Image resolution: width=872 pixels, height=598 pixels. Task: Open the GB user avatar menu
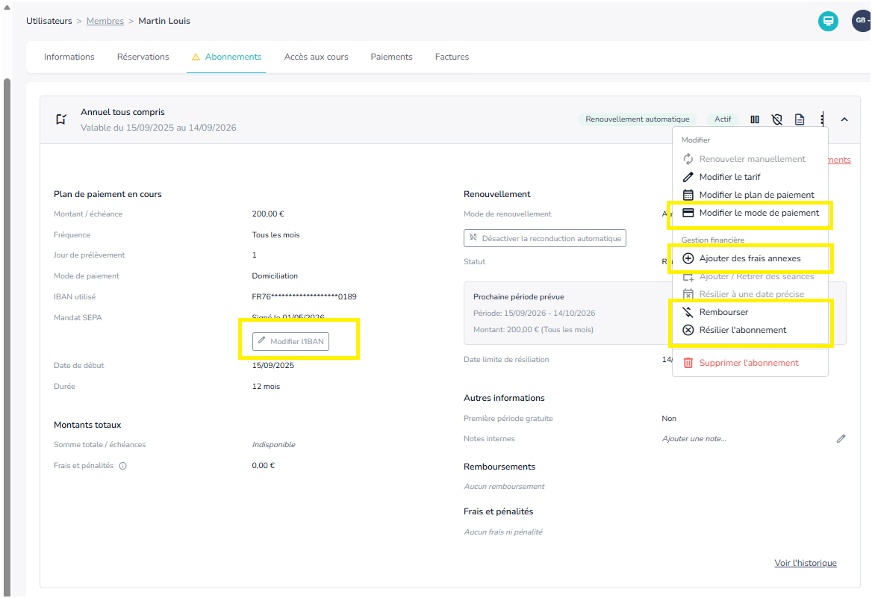862,21
